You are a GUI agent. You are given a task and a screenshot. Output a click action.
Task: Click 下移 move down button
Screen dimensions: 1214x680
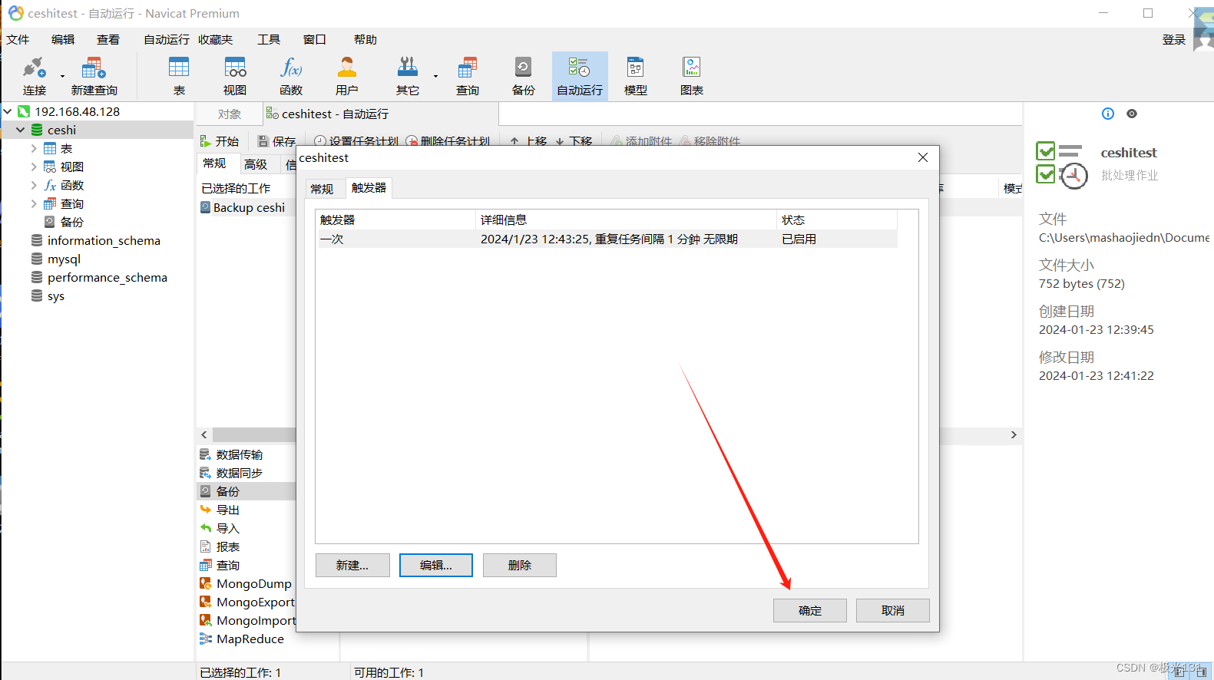(574, 141)
